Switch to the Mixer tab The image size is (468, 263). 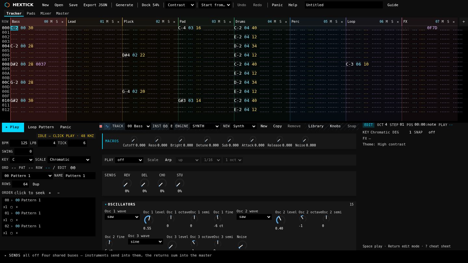pyautogui.click(x=46, y=14)
